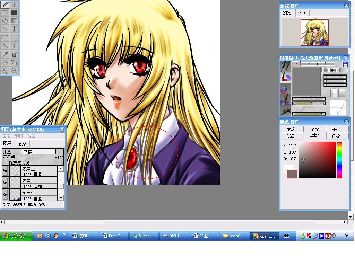Select the solid T Text tool

(x=14, y=29)
